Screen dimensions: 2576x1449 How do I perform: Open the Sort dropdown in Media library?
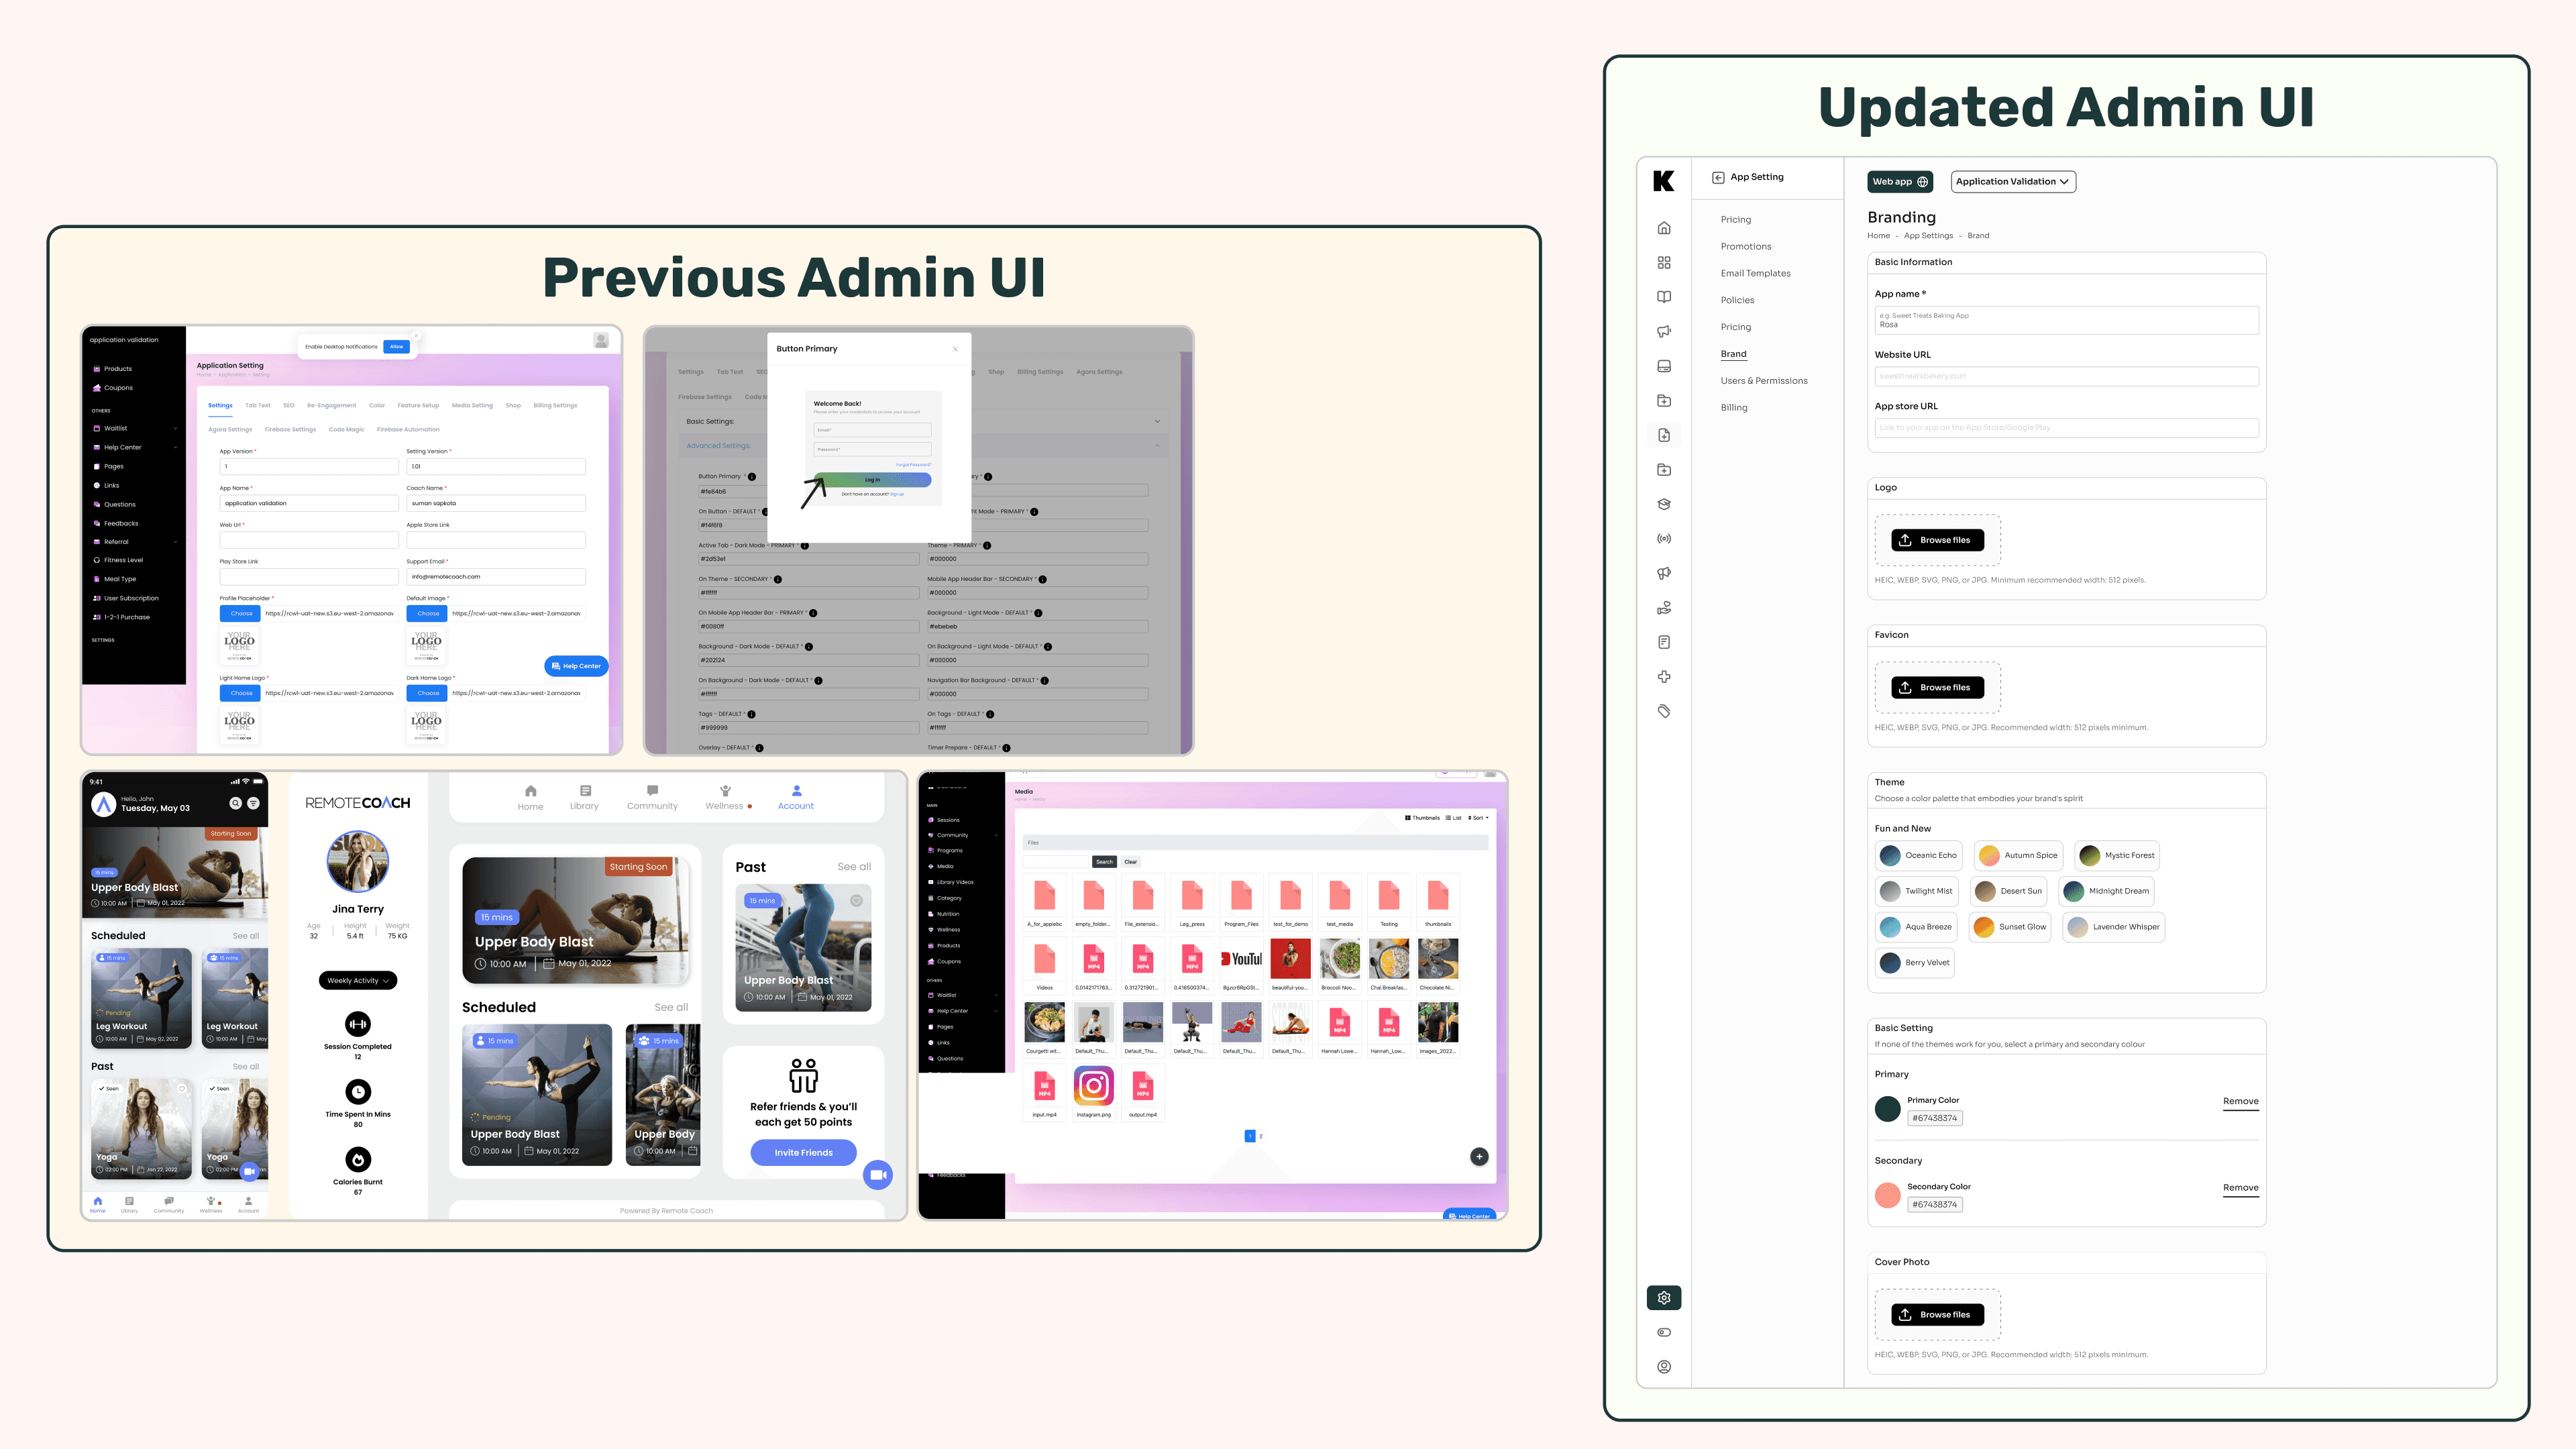tap(1478, 818)
